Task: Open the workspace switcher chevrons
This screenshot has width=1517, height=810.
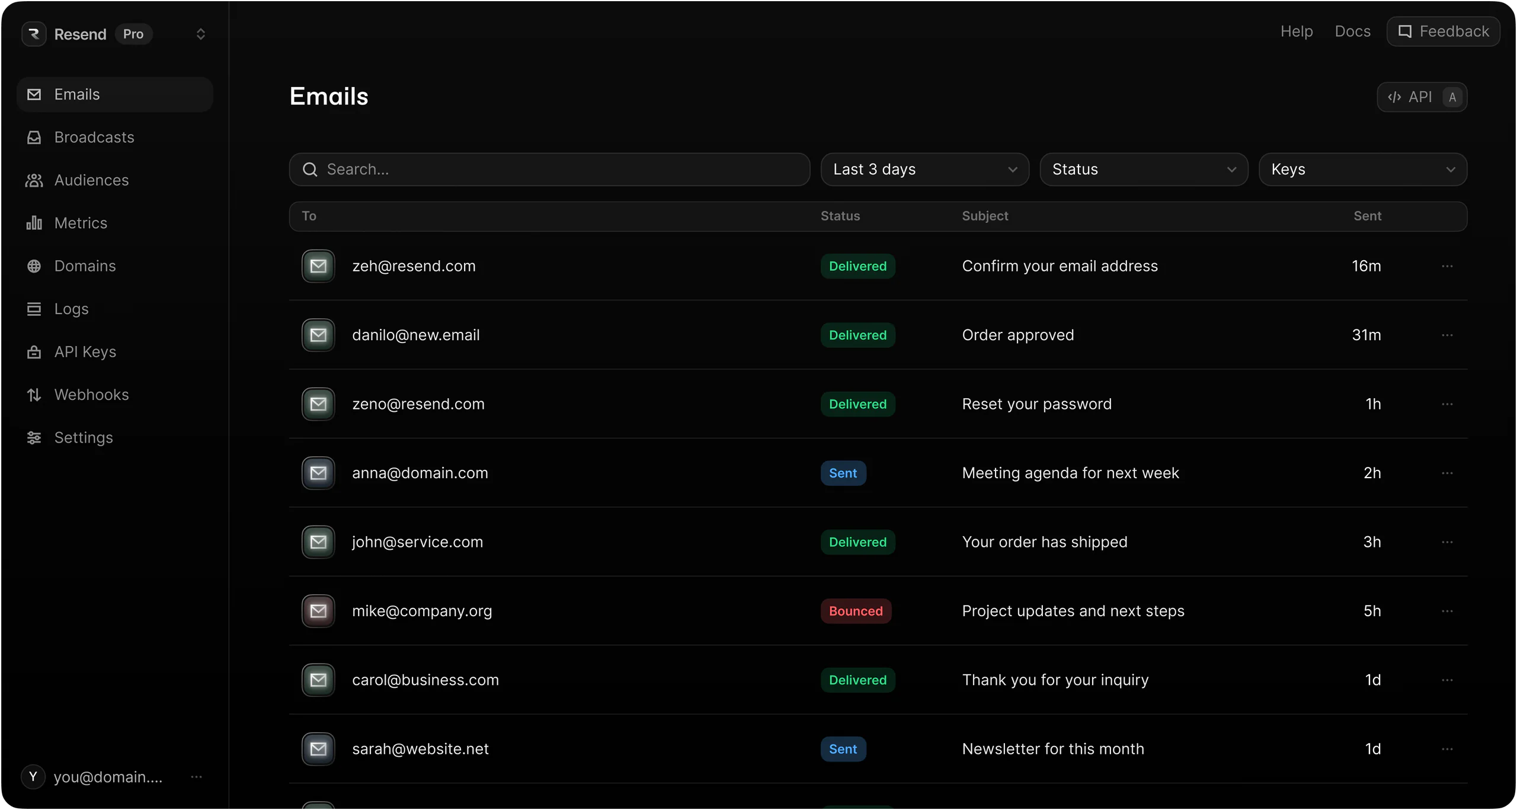Action: (x=200, y=34)
